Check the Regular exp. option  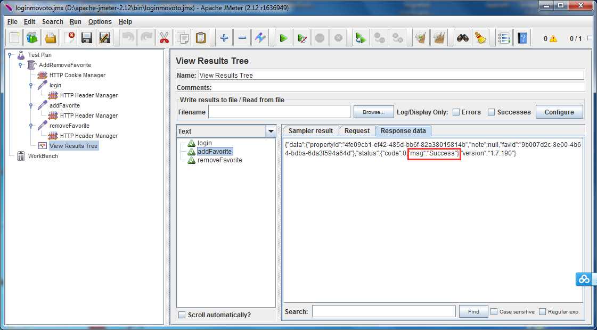542,311
